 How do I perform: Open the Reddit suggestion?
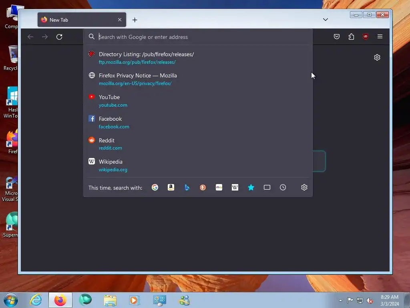(198, 144)
